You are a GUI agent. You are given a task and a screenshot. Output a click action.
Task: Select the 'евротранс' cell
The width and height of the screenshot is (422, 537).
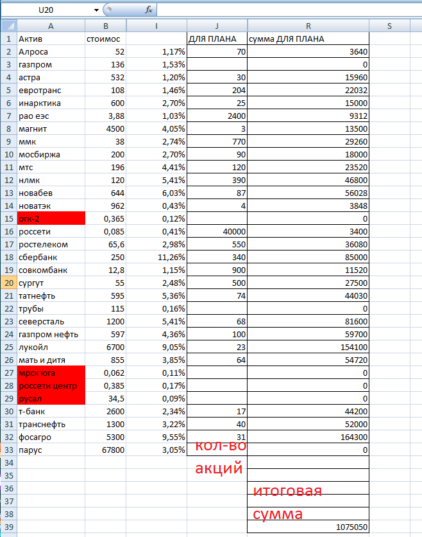point(51,90)
